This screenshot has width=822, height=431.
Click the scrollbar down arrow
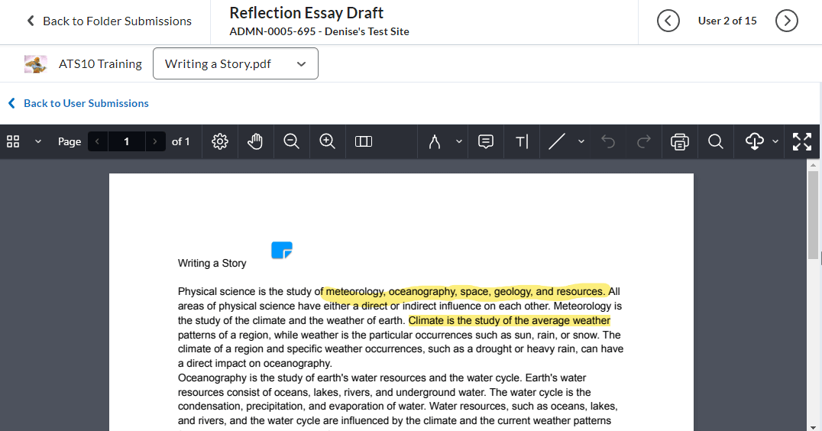point(813,427)
